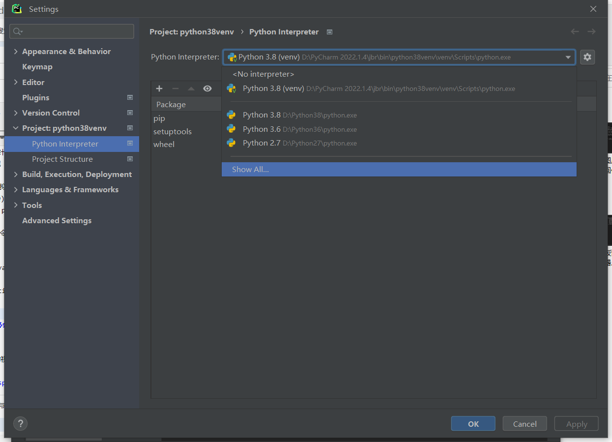Collapse Project: python38venv tree node
The image size is (612, 442).
tap(16, 128)
